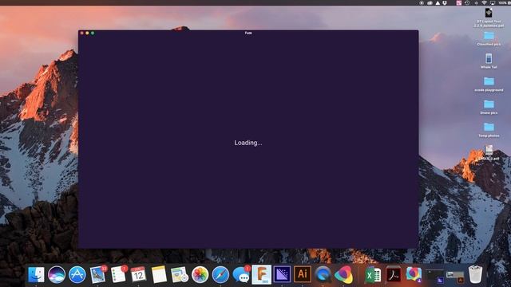Open Reminders in the Dock
Screen dimensions: 511x287
(x=118, y=274)
